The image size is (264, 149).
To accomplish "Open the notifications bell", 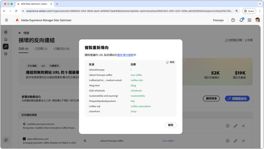I will click(x=241, y=20).
